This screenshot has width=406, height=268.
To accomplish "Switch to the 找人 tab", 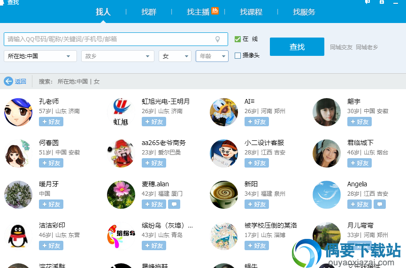I will (x=103, y=12).
